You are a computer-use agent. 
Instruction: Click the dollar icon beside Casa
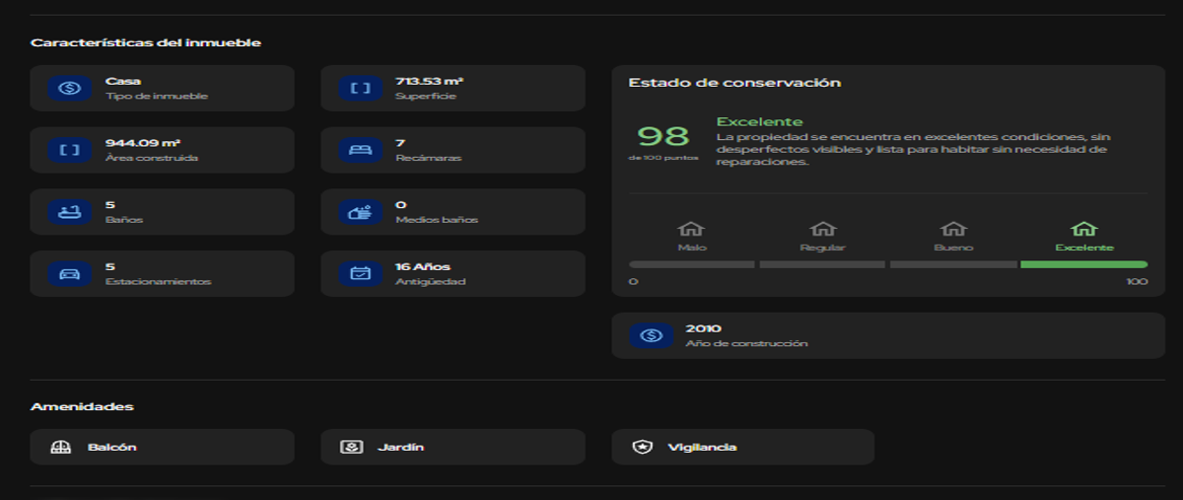tap(69, 89)
